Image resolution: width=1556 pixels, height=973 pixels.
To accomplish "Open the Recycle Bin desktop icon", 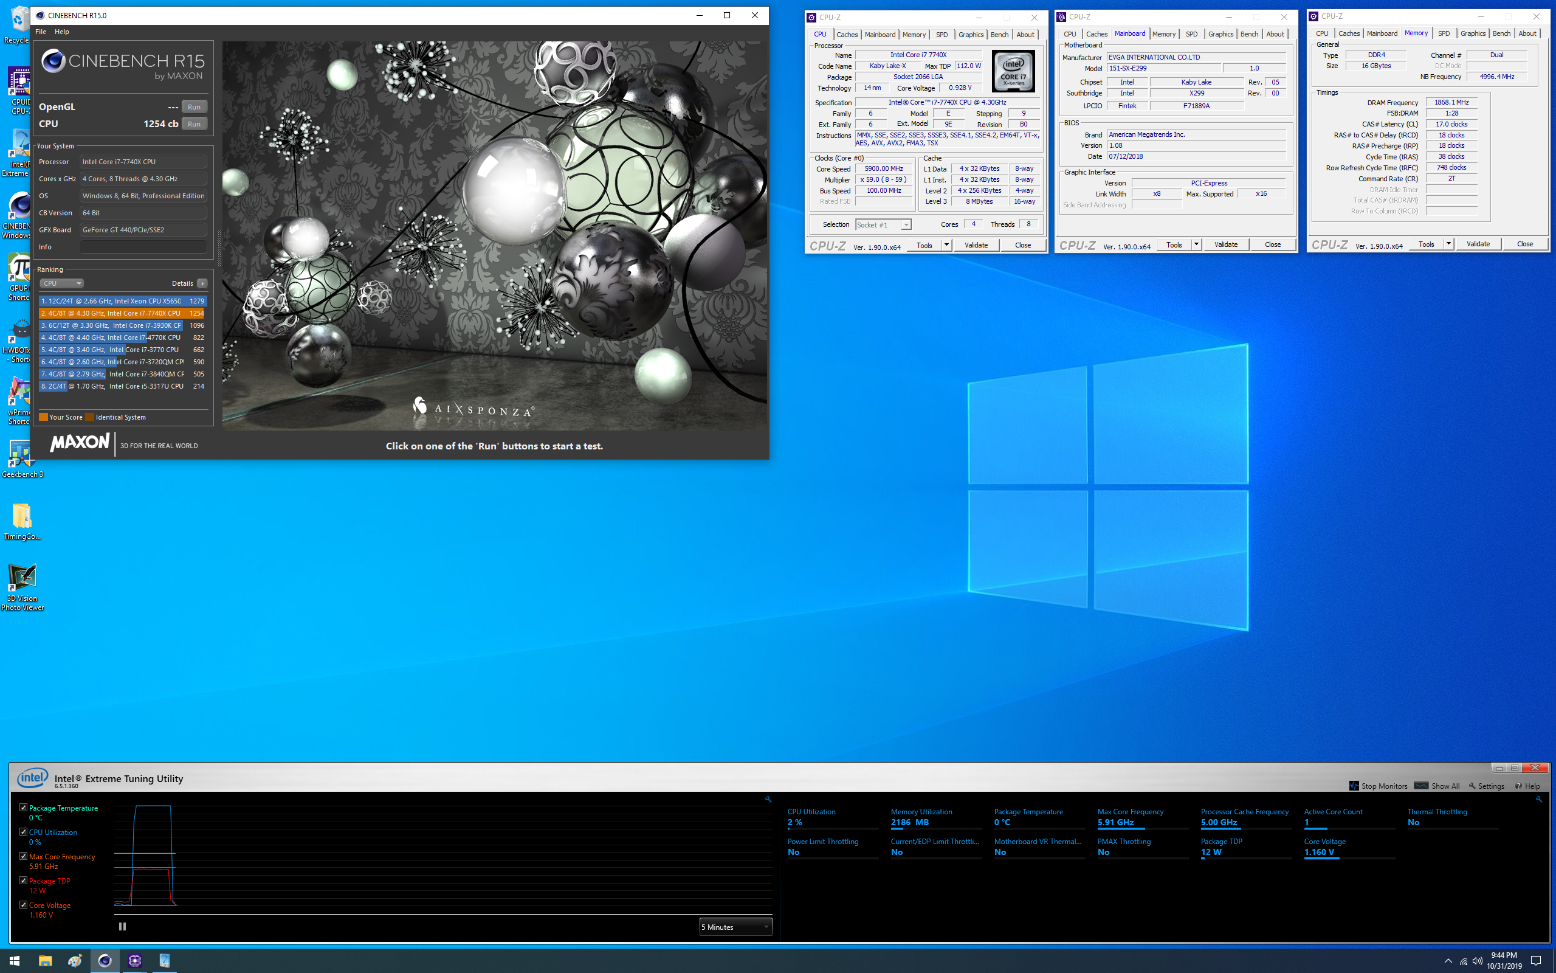I will point(17,26).
